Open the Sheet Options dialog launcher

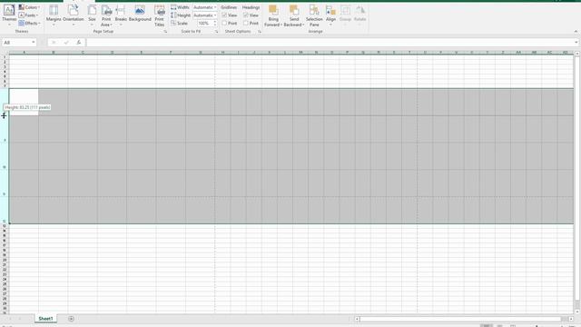click(260, 32)
